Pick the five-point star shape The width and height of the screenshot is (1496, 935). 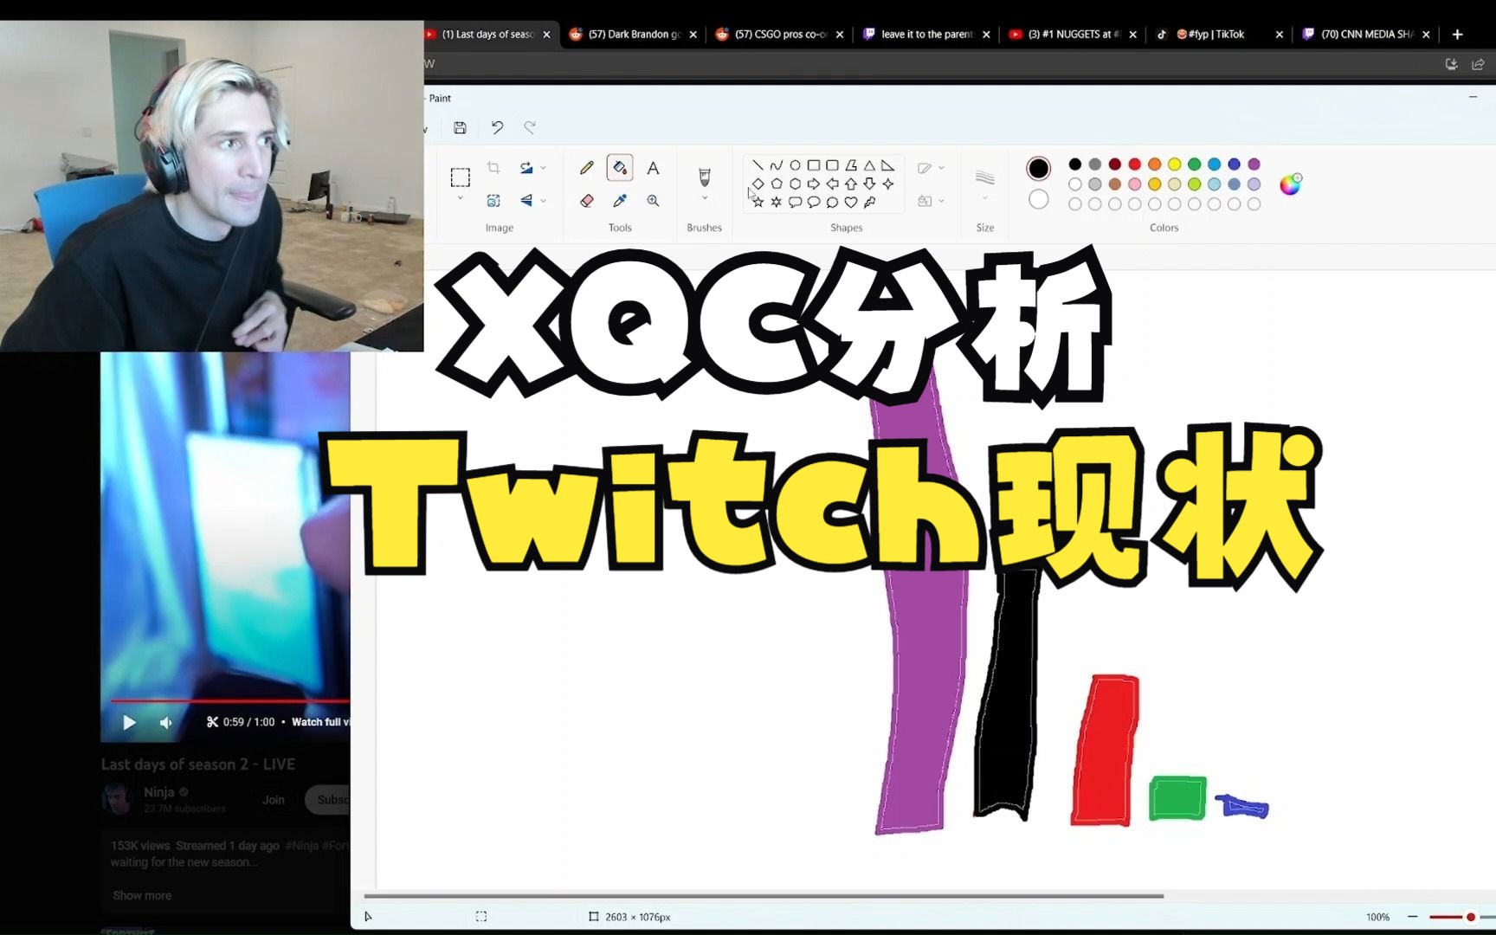(x=758, y=202)
